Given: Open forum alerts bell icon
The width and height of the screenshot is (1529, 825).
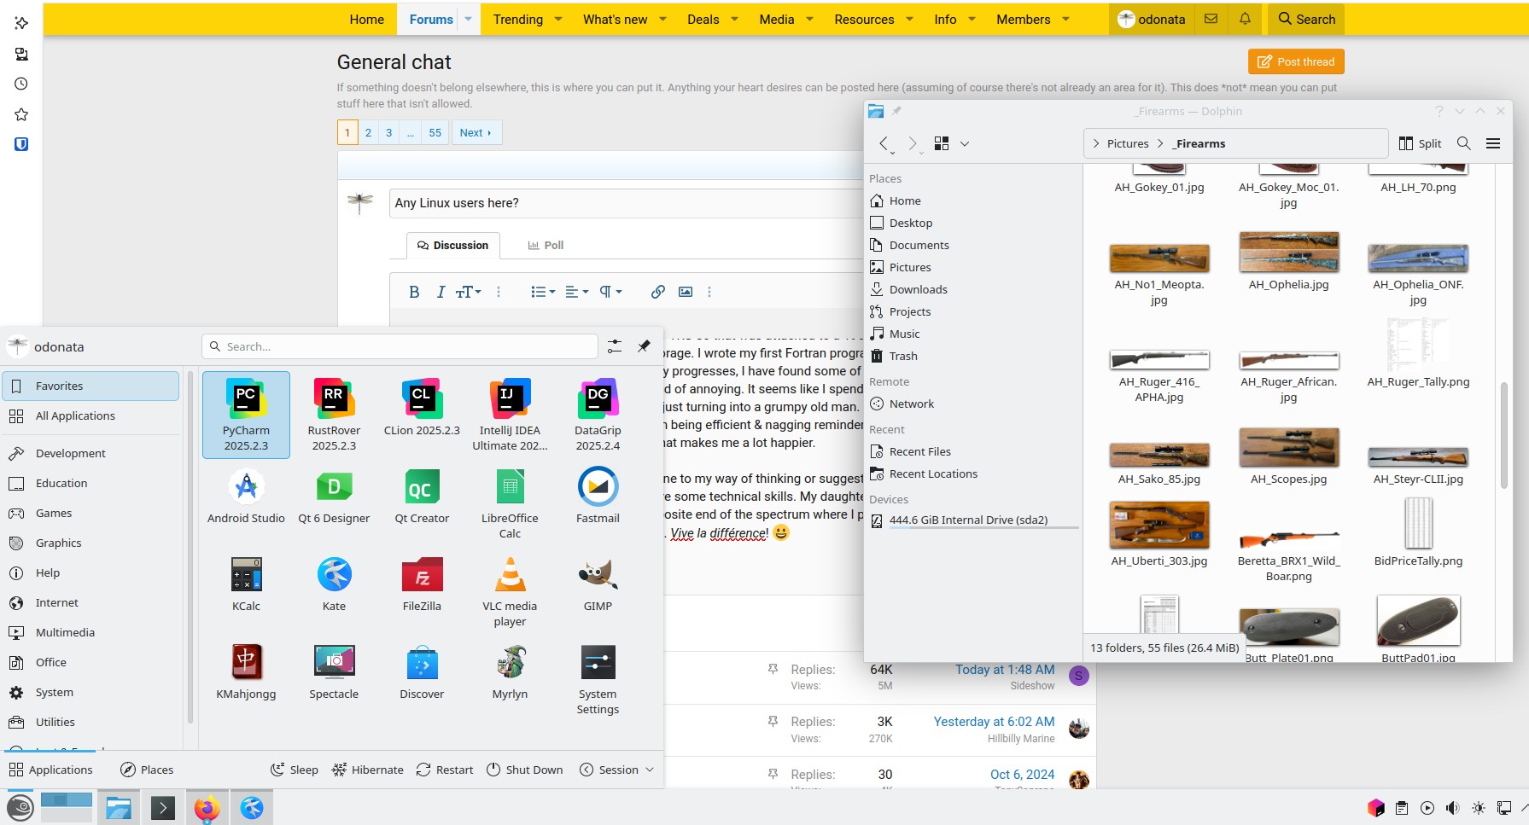Looking at the screenshot, I should 1245,19.
